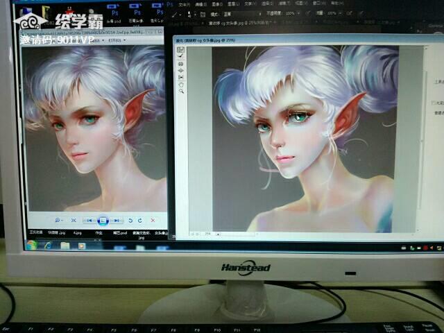Open the Photoshop 文件 (File) menu
The height and width of the screenshot is (333, 444).
(184, 5)
